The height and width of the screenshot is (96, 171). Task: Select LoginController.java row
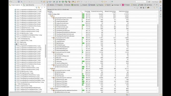tap(88, 21)
